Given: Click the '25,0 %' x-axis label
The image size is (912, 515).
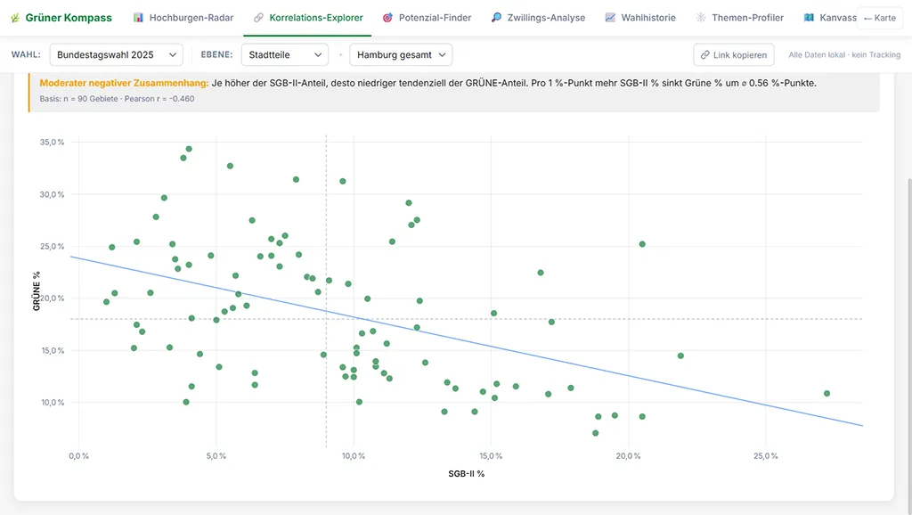Looking at the screenshot, I should [x=765, y=455].
